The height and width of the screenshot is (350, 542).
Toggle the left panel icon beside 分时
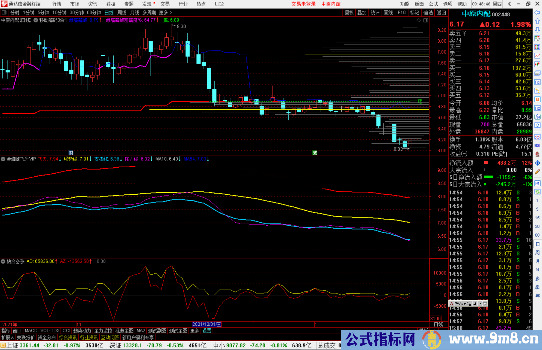[4, 12]
